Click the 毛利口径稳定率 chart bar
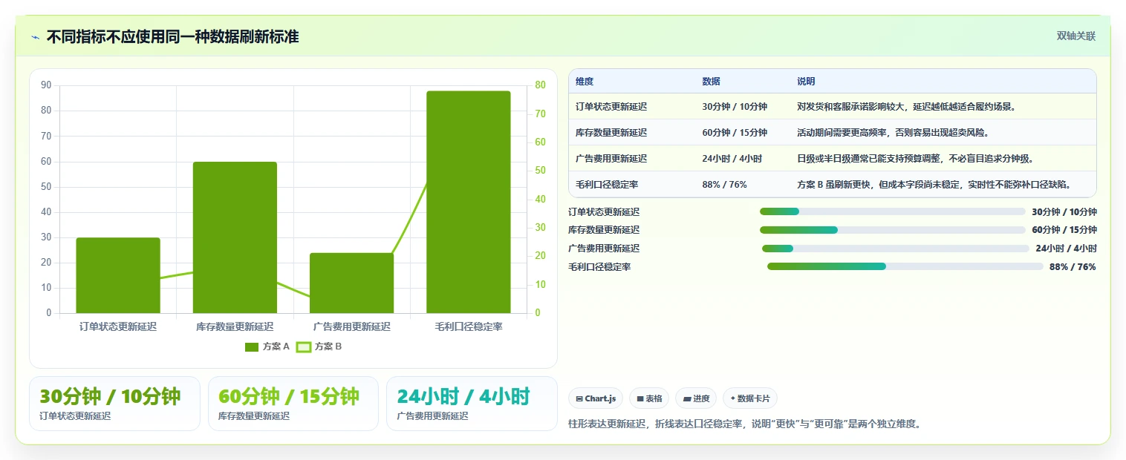 point(469,202)
